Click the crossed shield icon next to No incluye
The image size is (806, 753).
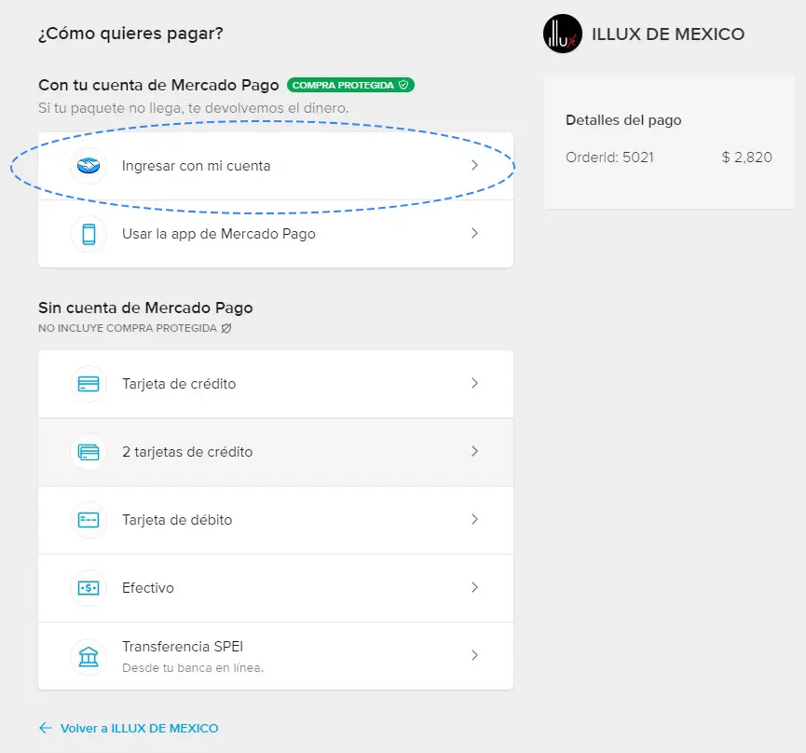click(x=226, y=328)
